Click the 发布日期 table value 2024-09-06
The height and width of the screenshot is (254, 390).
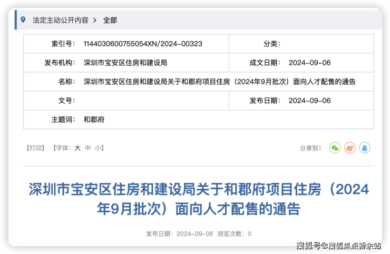pyautogui.click(x=310, y=101)
